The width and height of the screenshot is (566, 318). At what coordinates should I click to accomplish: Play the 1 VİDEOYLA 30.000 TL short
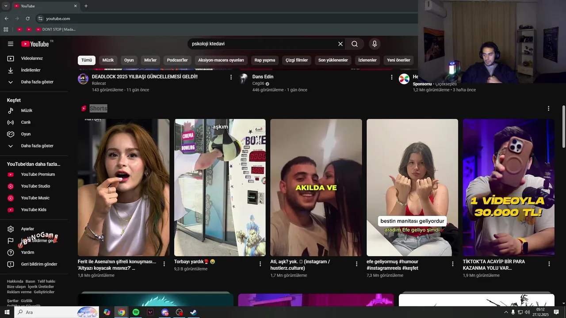point(509,187)
